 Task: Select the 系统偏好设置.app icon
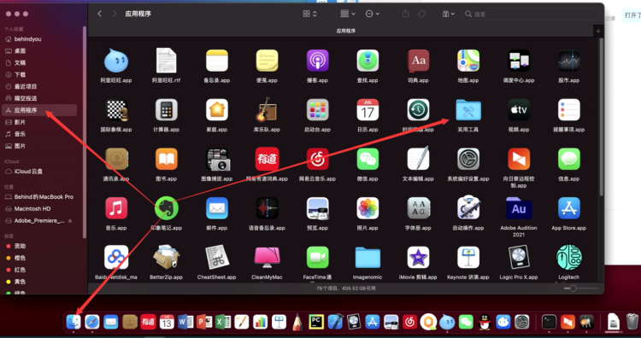tap(468, 159)
